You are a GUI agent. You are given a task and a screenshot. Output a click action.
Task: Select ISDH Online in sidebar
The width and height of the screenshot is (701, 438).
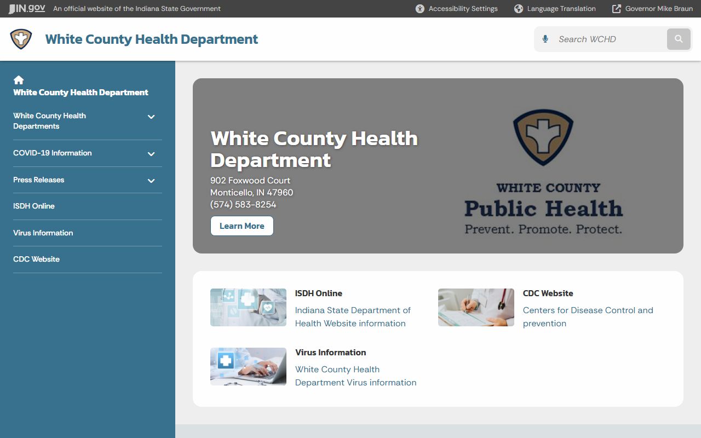34,206
